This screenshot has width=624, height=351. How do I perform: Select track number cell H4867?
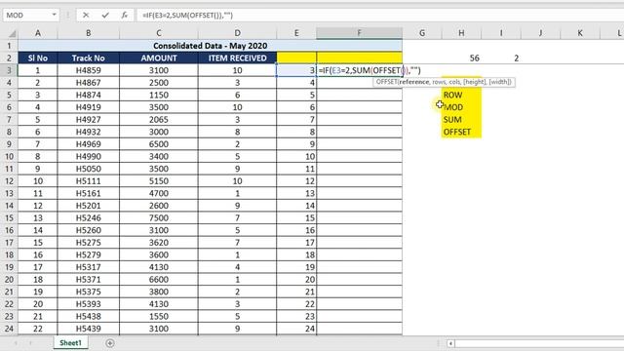click(89, 83)
